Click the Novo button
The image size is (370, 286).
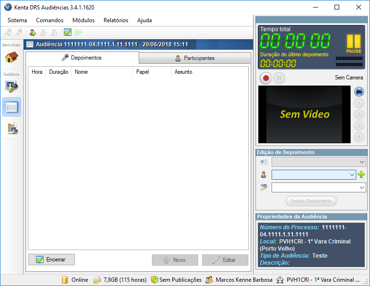pyautogui.click(x=175, y=260)
